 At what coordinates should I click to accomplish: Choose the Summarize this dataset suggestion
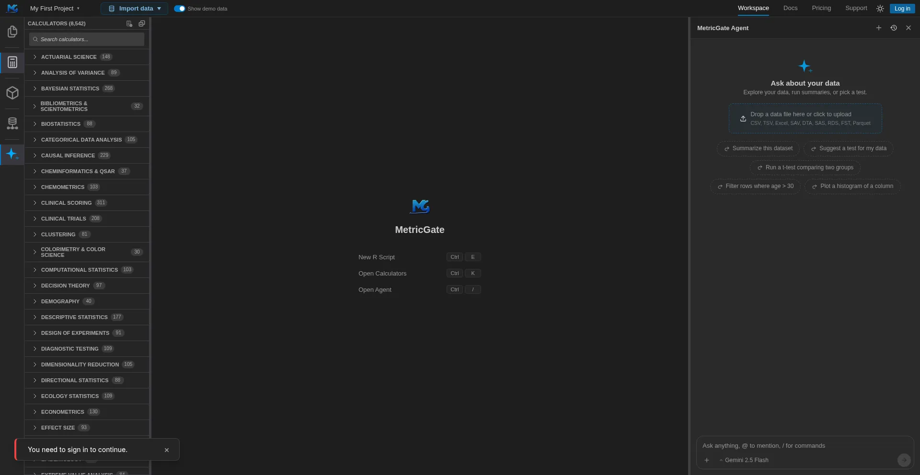coord(758,148)
